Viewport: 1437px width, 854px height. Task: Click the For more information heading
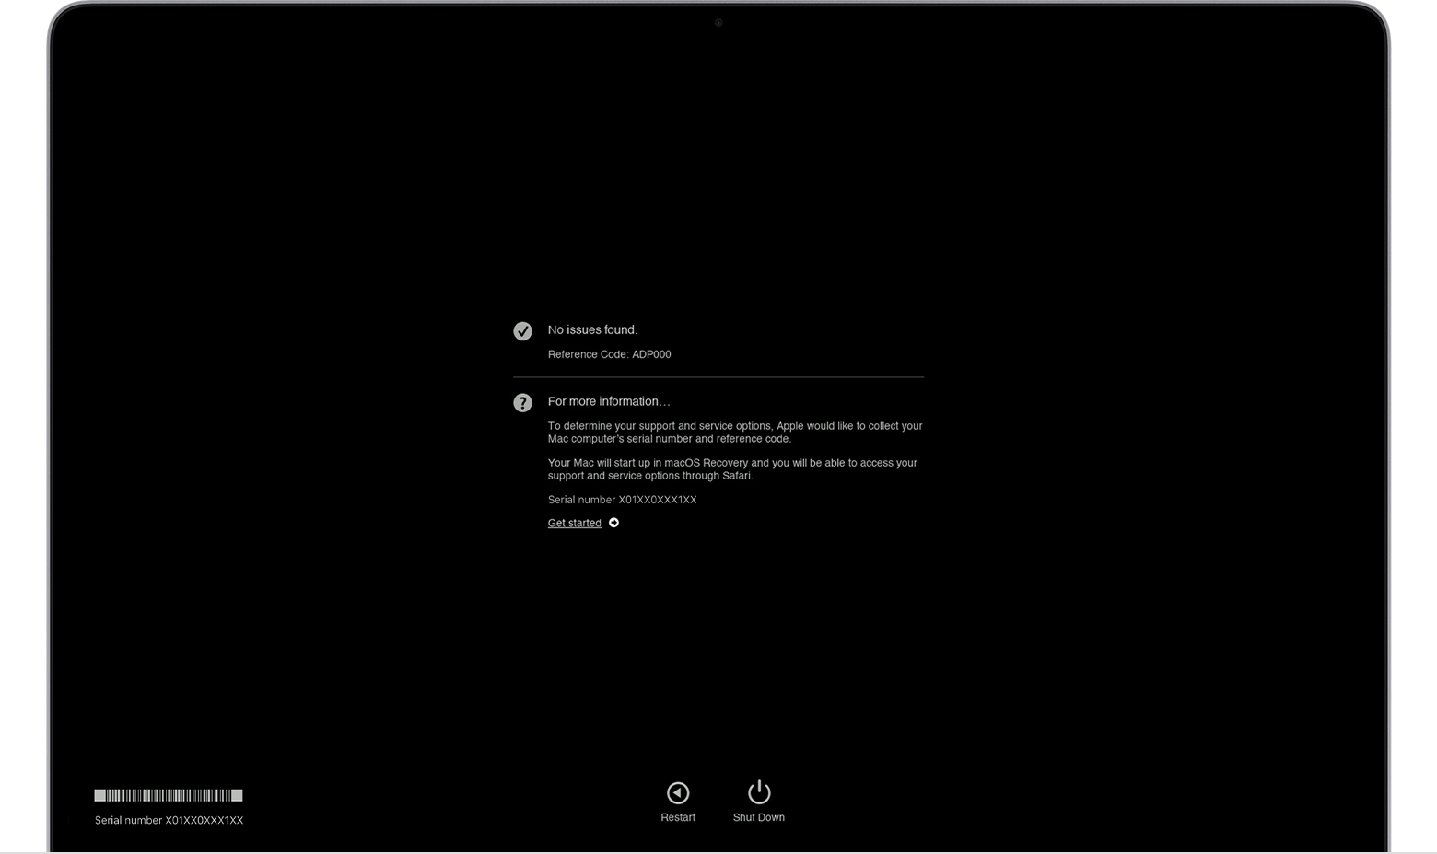point(608,401)
